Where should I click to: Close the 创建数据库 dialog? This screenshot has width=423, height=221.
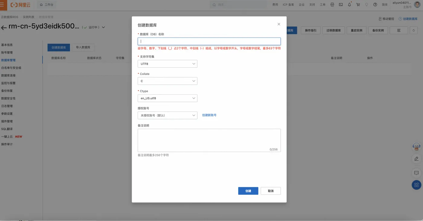(279, 24)
